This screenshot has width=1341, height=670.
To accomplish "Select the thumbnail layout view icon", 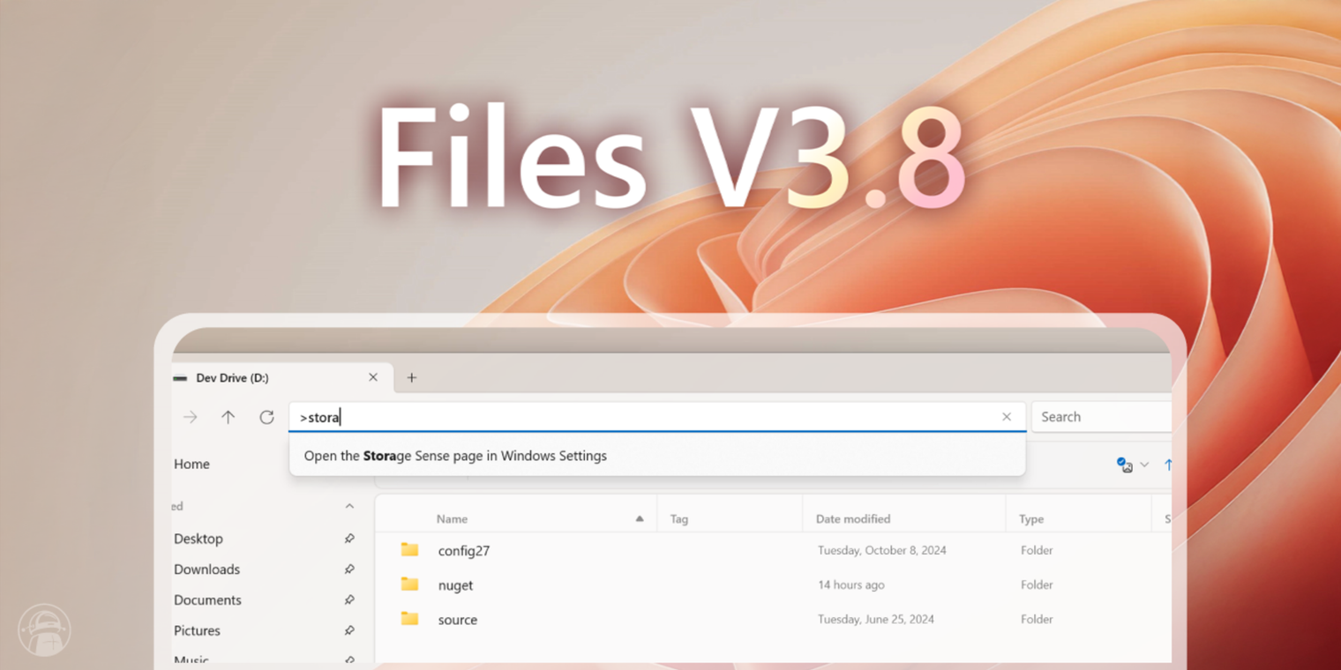I will 1124,465.
